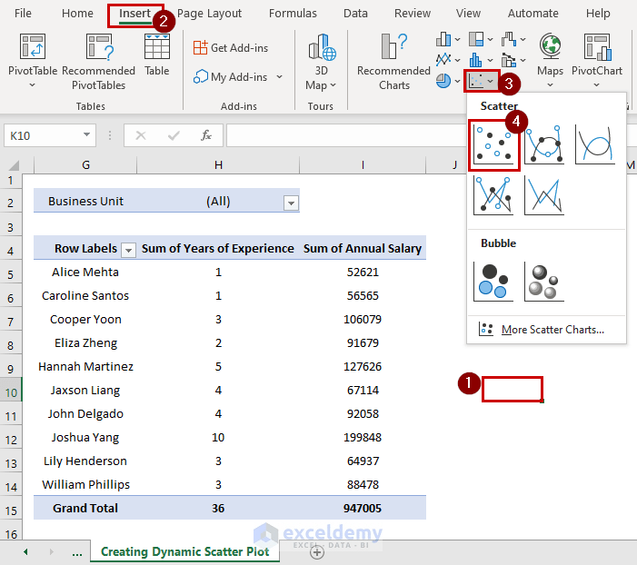Select Scatter with Straight Lines

point(544,195)
